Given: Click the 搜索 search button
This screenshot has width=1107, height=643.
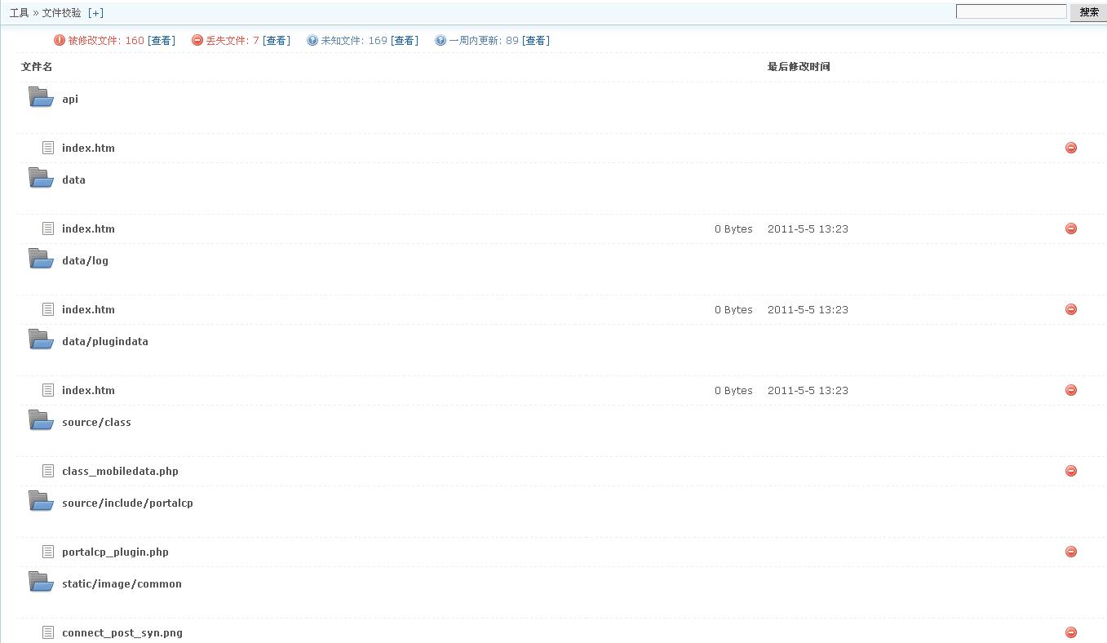Looking at the screenshot, I should [x=1088, y=12].
